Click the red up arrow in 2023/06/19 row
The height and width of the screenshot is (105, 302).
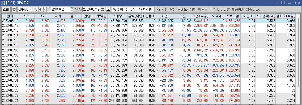click(83, 21)
